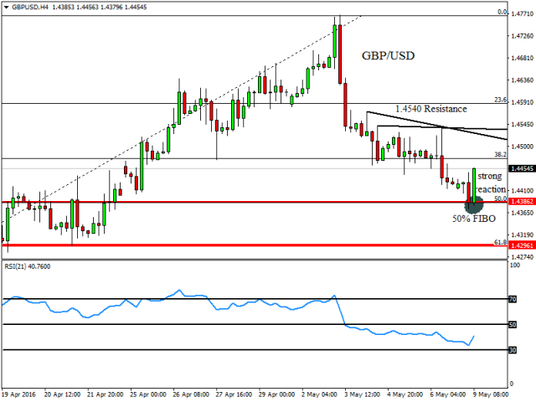Click the RSI 100 scale label
The height and width of the screenshot is (402, 536).
tap(515, 265)
